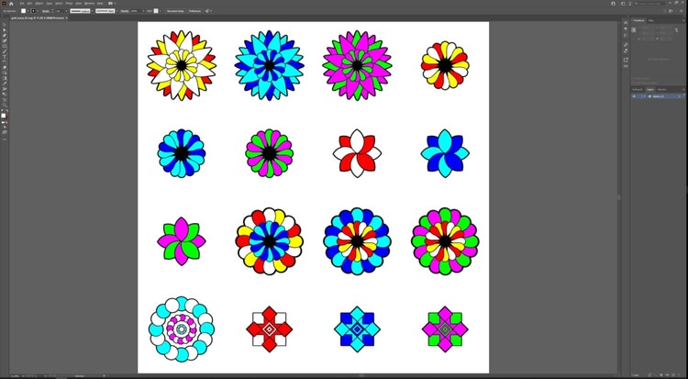Open the Object menu
Screen dimensions: 688x379
(39, 4)
